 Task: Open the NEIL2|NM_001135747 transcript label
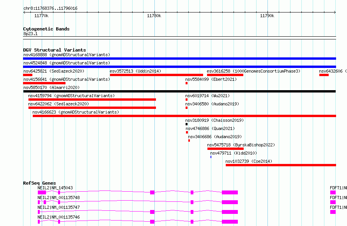(x=58, y=207)
